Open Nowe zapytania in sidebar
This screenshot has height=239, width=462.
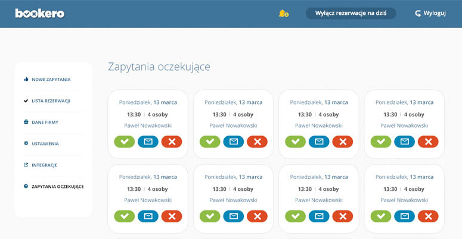51,79
